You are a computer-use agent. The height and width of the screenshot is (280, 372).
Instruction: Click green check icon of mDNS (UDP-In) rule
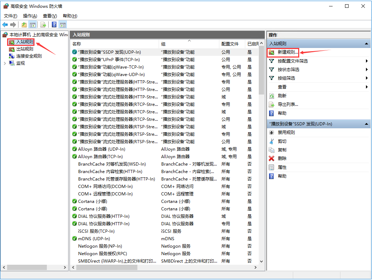(x=74, y=238)
